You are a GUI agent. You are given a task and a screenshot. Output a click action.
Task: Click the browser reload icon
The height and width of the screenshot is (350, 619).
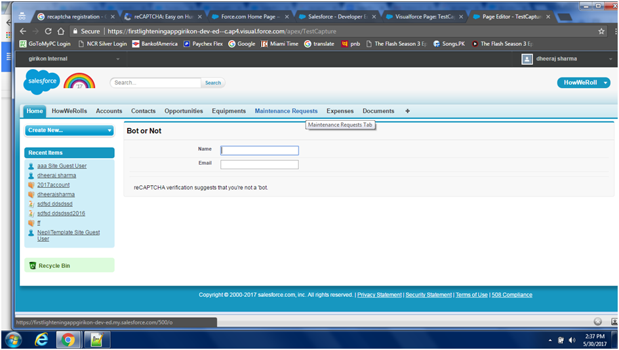click(48, 31)
